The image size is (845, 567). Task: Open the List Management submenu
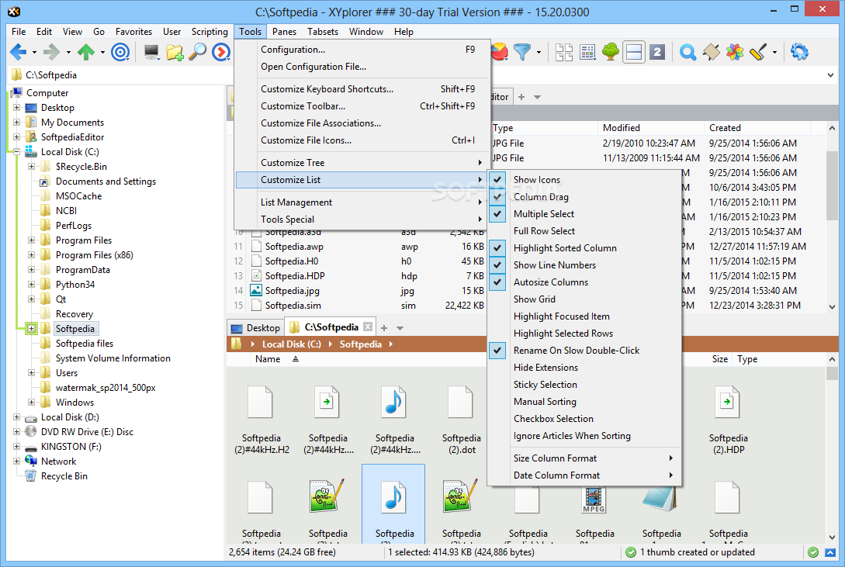point(362,202)
